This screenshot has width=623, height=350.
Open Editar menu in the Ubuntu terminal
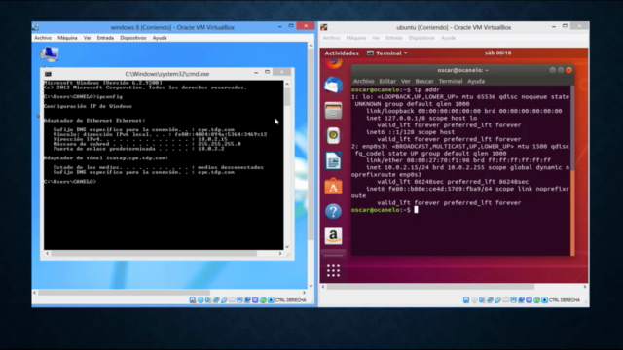pyautogui.click(x=387, y=81)
